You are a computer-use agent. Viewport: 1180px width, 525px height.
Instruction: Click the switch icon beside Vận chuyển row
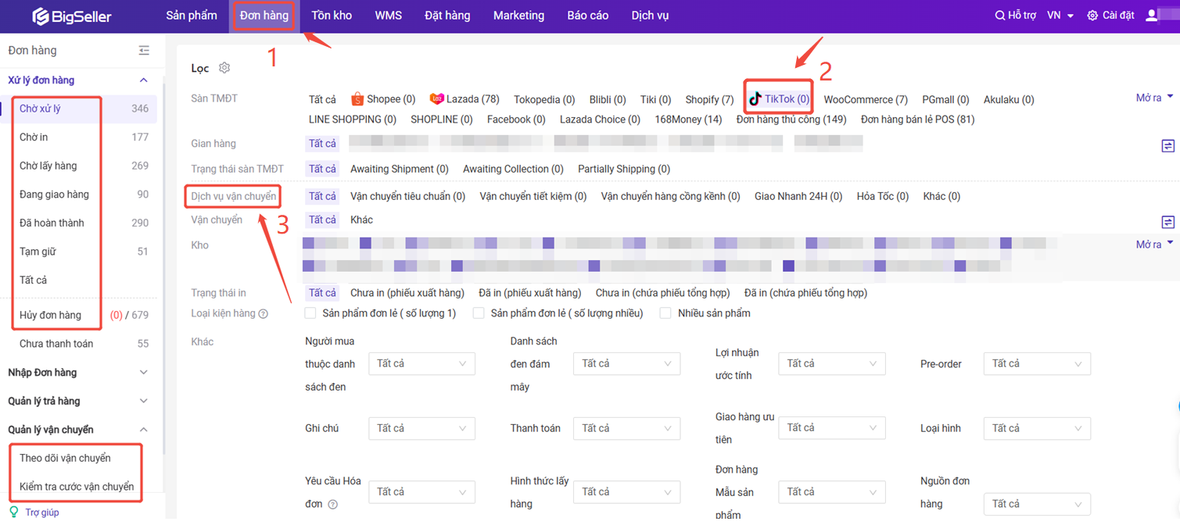pos(1167,223)
